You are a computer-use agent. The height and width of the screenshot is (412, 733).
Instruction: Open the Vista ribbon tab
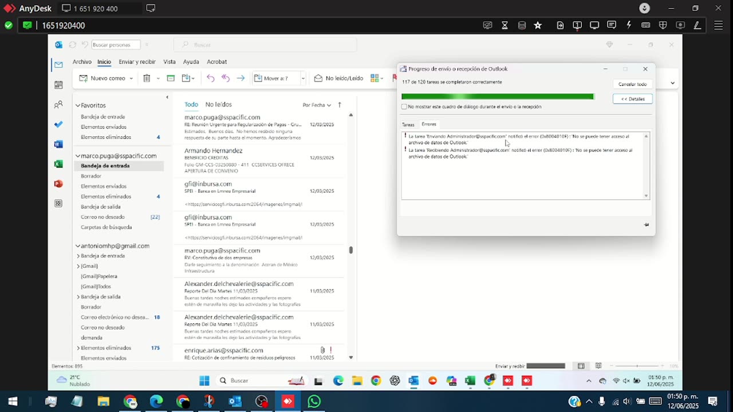170,62
